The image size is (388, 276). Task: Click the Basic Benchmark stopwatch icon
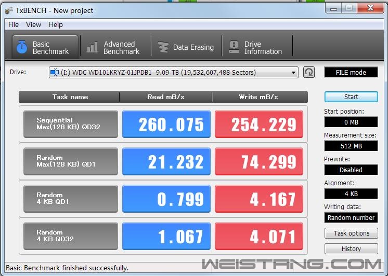point(22,47)
